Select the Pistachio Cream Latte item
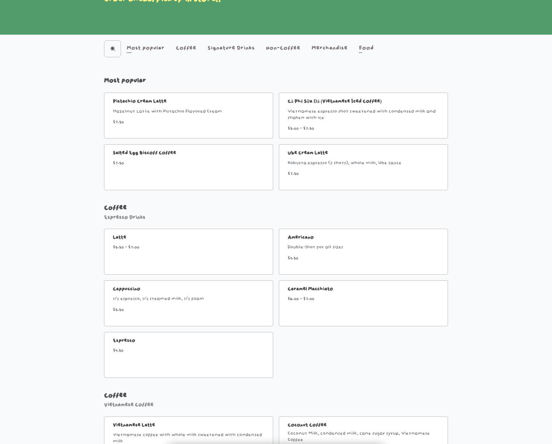This screenshot has height=444, width=552. click(x=188, y=116)
